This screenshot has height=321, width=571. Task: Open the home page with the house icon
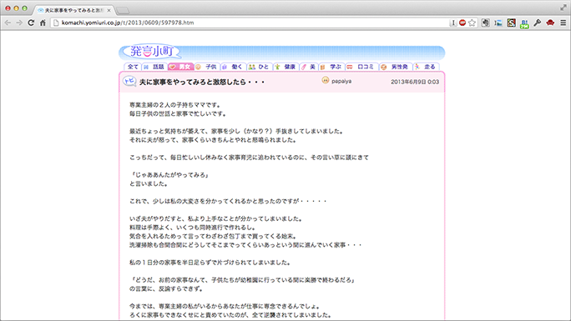click(x=43, y=23)
